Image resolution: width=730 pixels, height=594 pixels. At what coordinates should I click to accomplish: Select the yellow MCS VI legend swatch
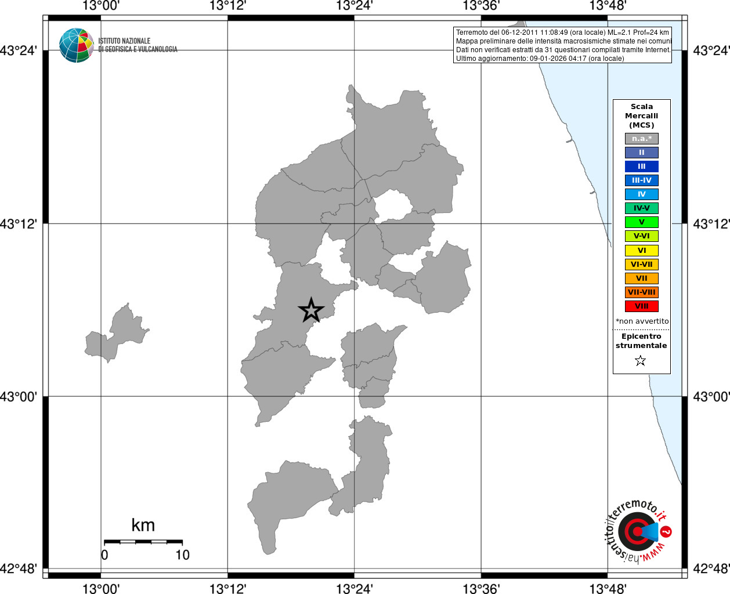pos(642,251)
